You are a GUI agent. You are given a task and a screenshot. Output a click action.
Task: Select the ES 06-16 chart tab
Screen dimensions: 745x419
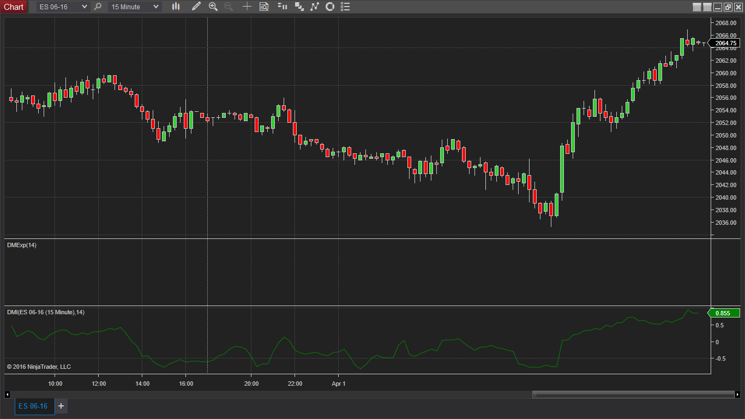click(x=34, y=406)
